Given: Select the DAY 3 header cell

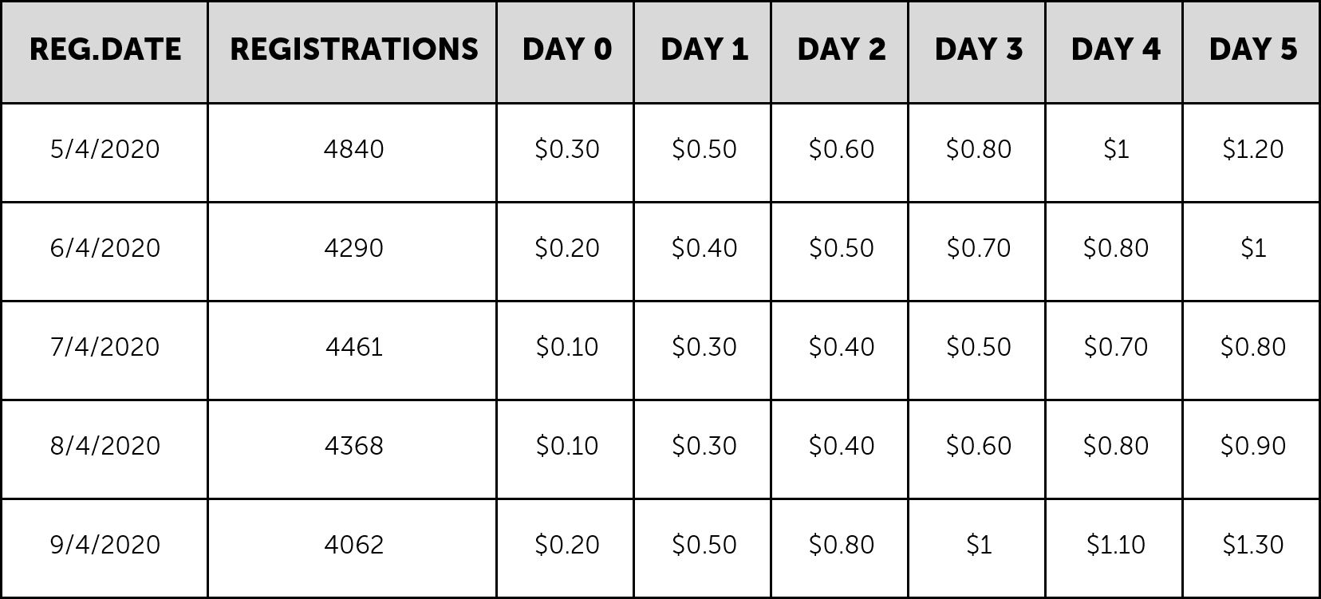Looking at the screenshot, I should point(977,51).
